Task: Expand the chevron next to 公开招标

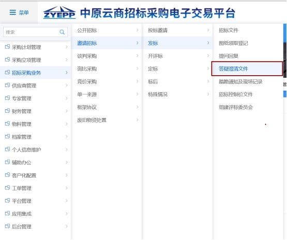Action: 137,30
